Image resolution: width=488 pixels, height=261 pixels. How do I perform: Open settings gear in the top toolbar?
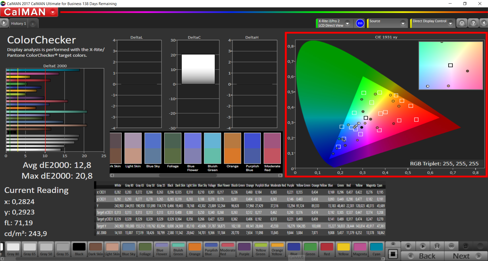462,23
